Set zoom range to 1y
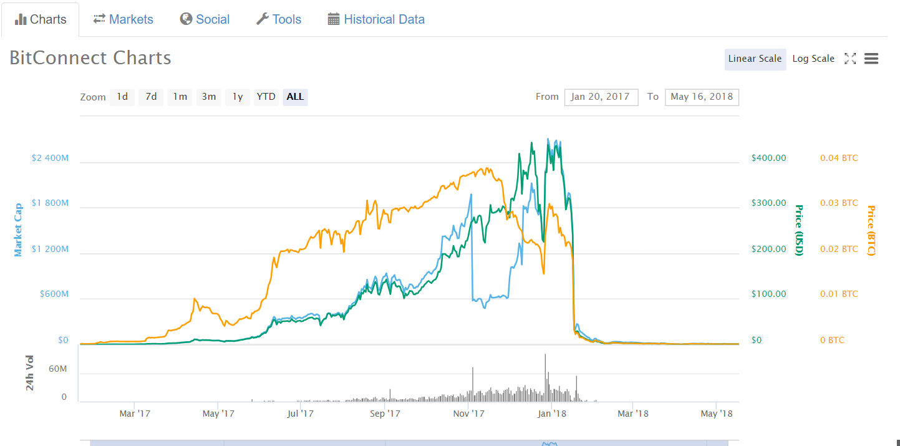Viewport: 900px width, 446px height. pos(238,97)
